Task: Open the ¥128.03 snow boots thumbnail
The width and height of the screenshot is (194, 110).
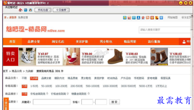Action: (159, 57)
